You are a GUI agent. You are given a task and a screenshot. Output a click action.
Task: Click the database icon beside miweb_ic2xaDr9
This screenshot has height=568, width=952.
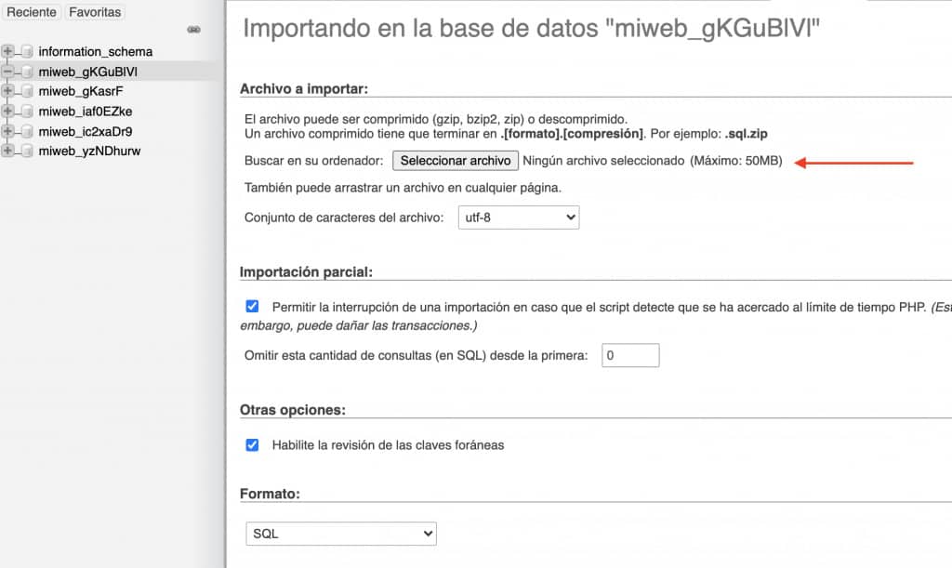click(x=27, y=131)
